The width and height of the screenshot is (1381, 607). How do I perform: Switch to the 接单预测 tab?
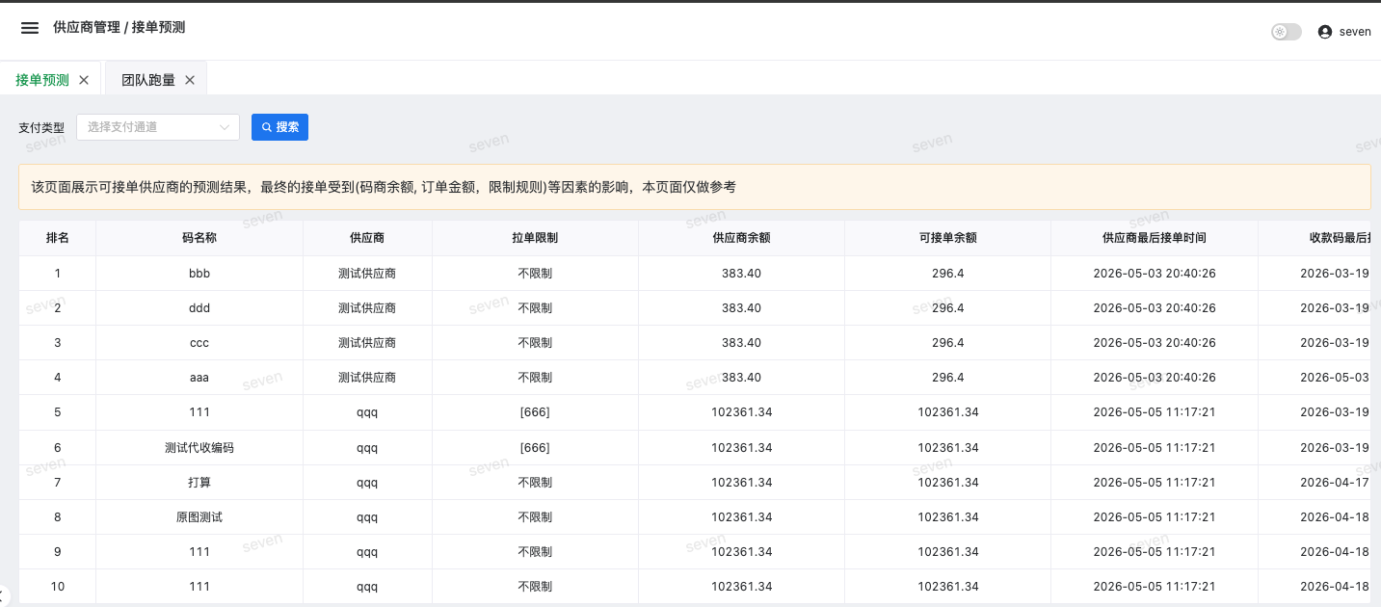click(42, 80)
